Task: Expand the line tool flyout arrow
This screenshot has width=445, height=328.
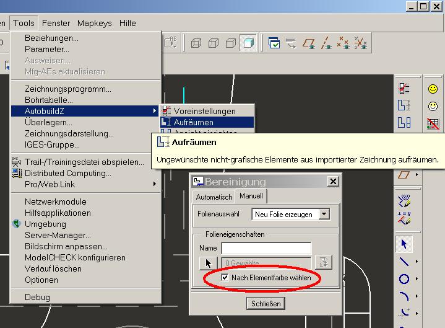Action: [417, 262]
